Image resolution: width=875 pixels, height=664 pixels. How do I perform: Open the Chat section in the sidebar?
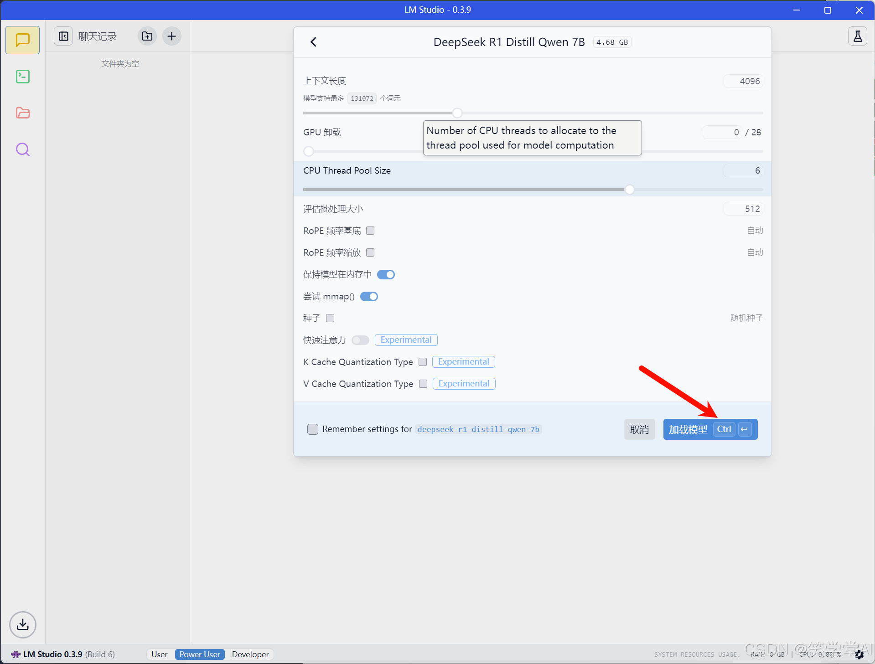tap(22, 40)
